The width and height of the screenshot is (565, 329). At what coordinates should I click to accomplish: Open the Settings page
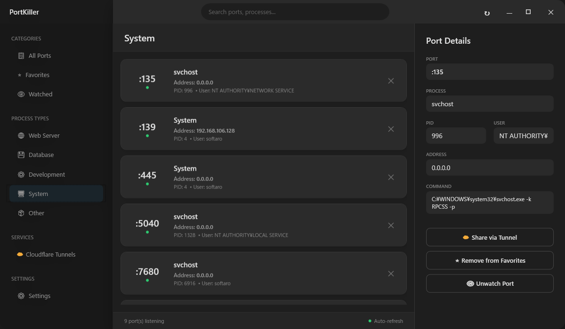coord(39,296)
